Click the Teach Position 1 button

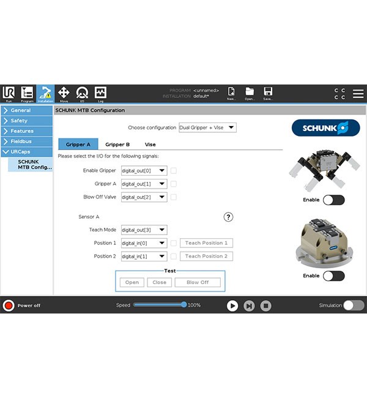coord(206,243)
